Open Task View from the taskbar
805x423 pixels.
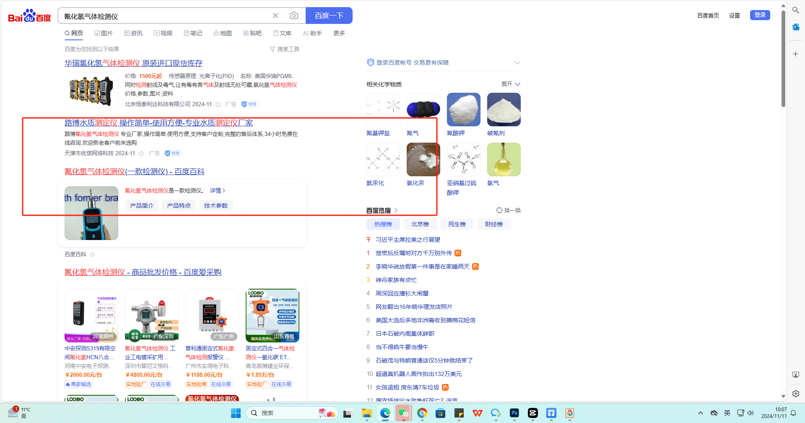coord(348,413)
